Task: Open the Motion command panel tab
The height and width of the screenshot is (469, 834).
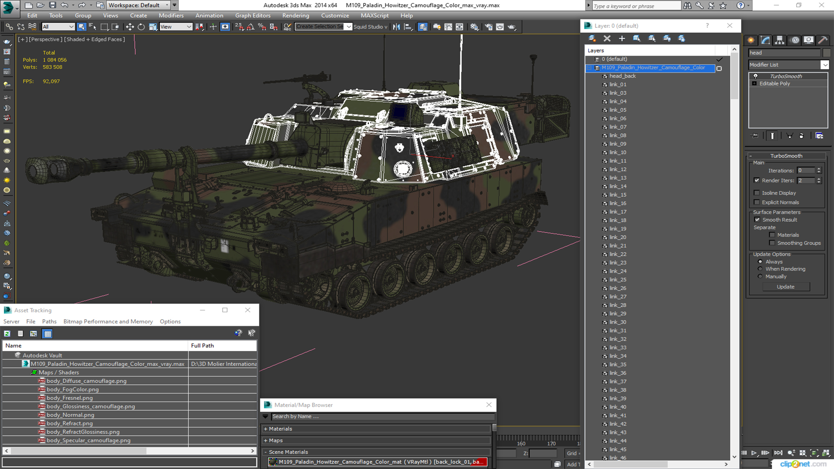Action: point(795,40)
